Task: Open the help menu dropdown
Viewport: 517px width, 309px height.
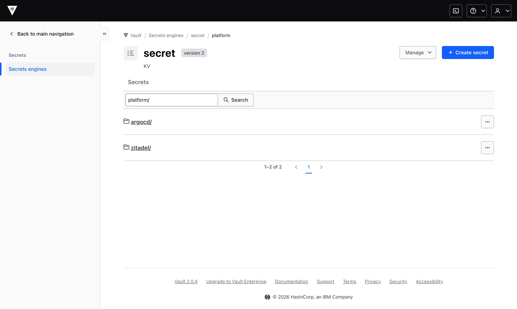Action: click(x=477, y=11)
